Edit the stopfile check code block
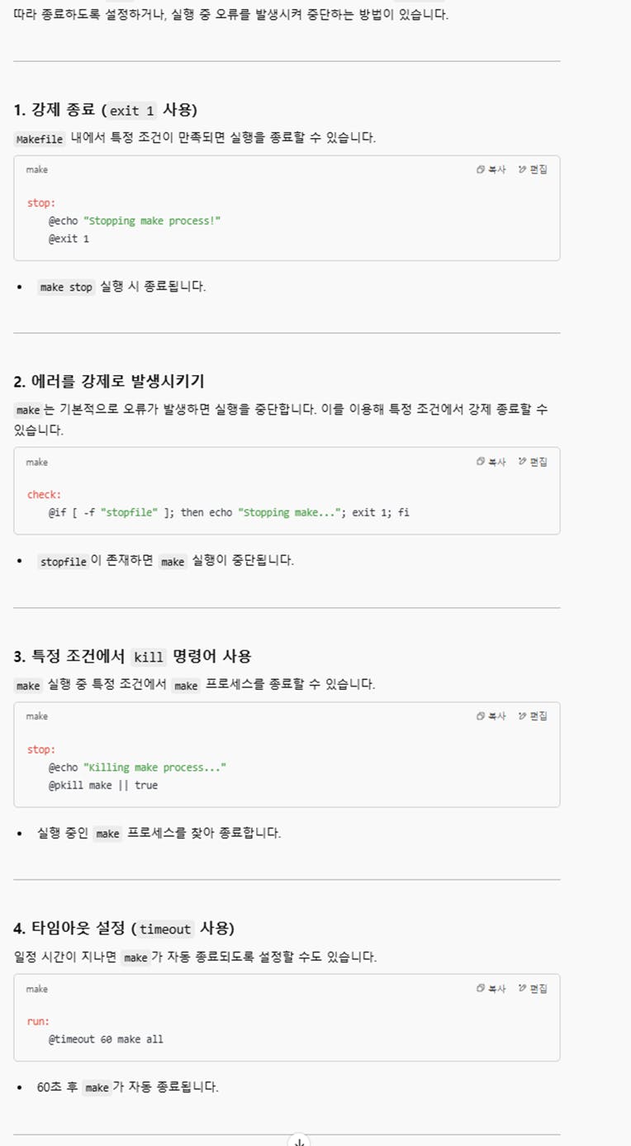Screen dimensions: 631x1146 533,462
